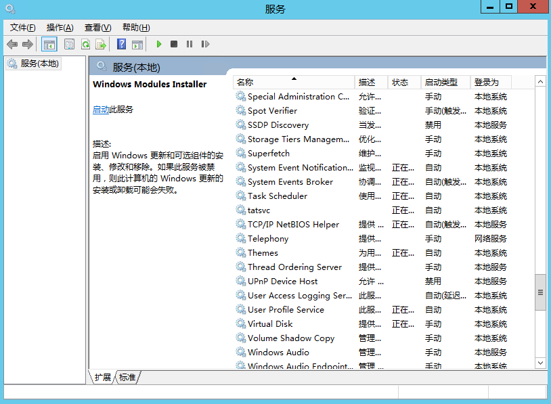Sort by the 启动类型 column header
Viewport: 551px width, 404px height.
[x=445, y=82]
